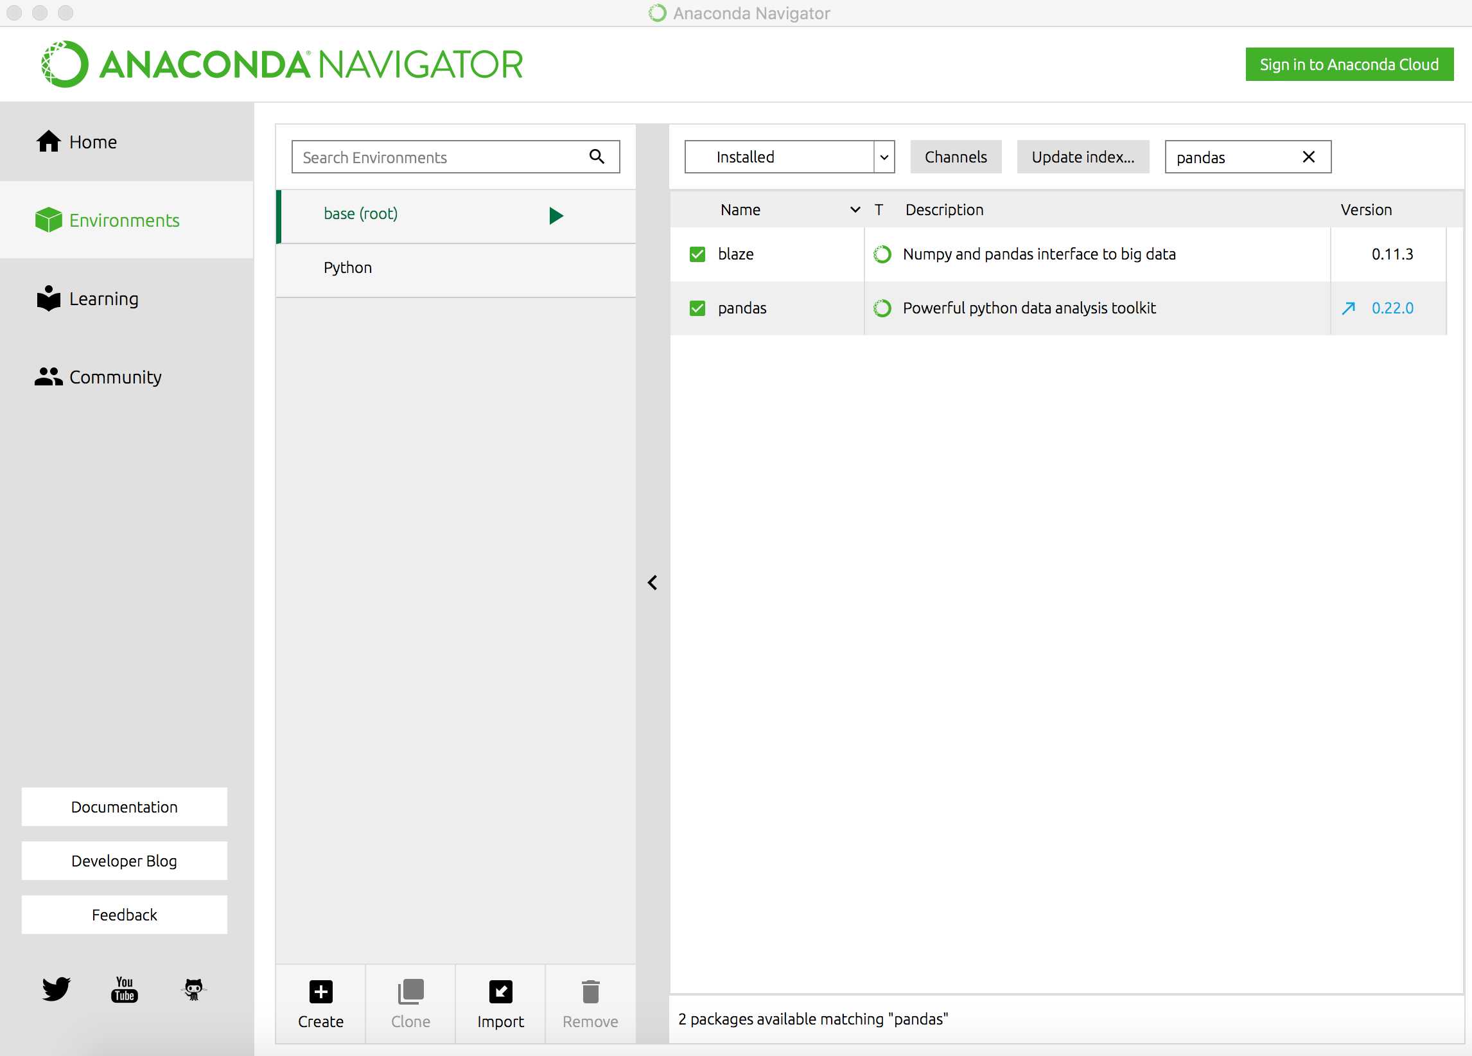Viewport: 1472px width, 1056px height.
Task: Open the Twitter icon link
Action: click(57, 988)
